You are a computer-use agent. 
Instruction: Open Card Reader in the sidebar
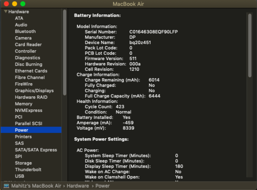(x=28, y=44)
